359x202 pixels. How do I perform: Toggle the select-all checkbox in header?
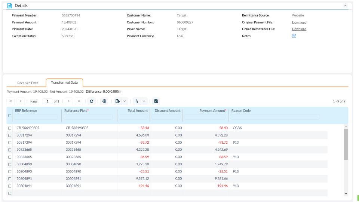coord(10,116)
